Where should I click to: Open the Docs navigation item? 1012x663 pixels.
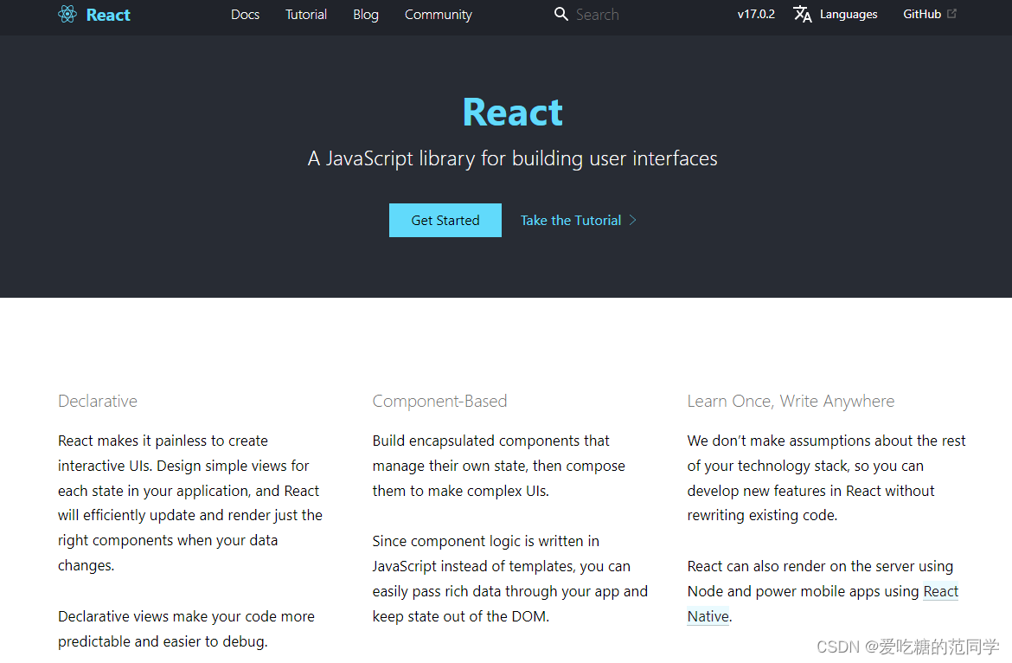click(x=246, y=14)
